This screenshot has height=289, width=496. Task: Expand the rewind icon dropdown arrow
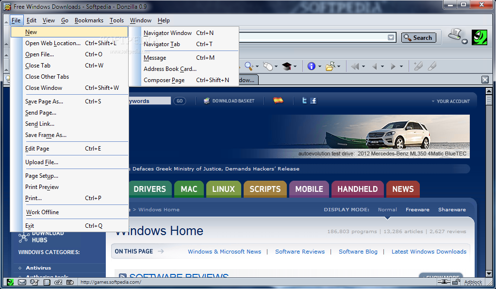click(x=364, y=67)
